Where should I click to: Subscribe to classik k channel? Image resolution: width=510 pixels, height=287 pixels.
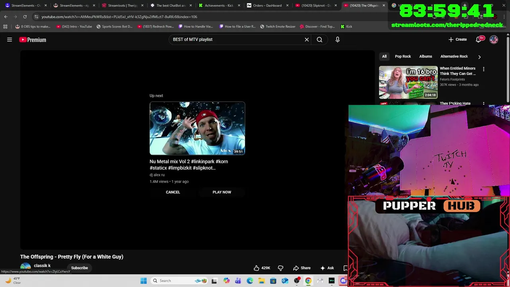79,268
